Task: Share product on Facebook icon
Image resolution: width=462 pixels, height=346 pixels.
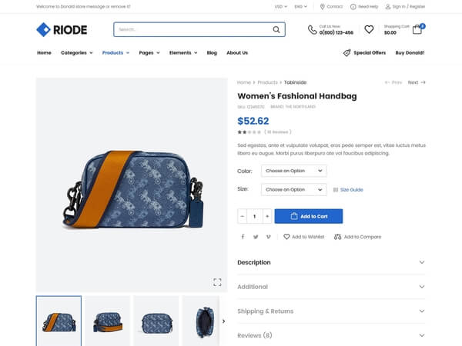Action: pyautogui.click(x=243, y=237)
